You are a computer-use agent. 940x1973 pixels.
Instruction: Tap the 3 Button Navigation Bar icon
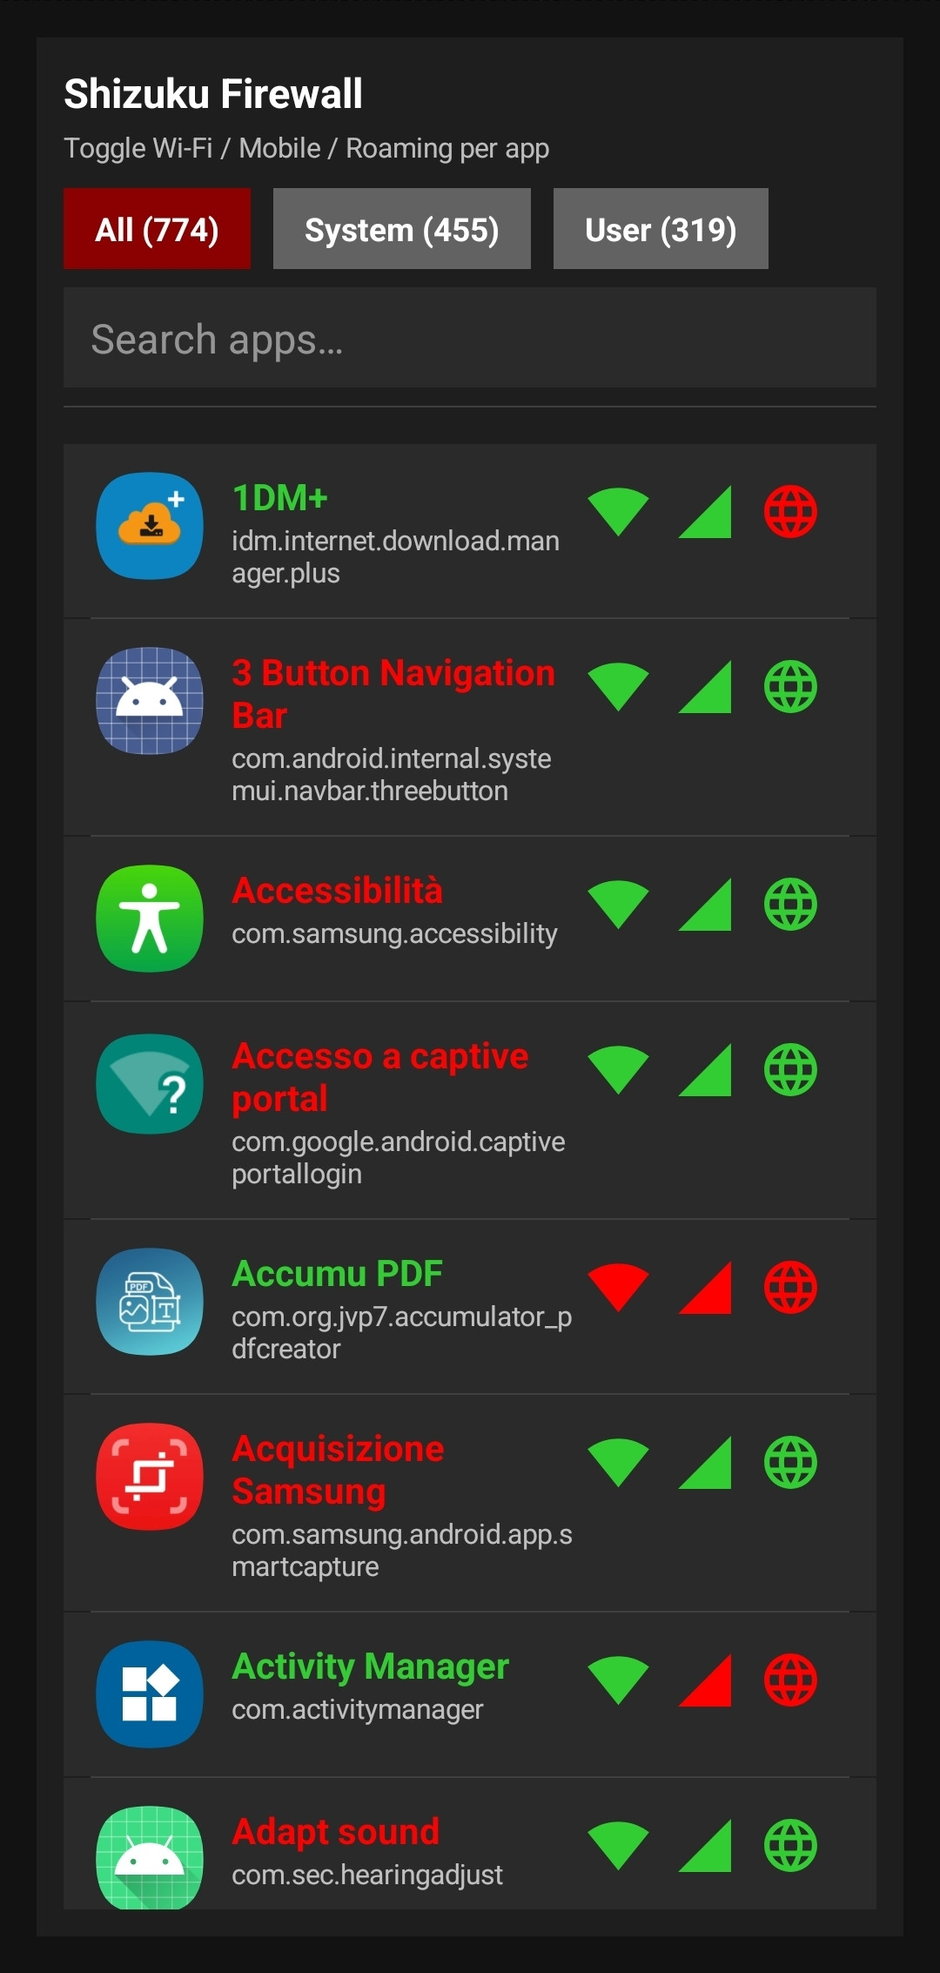tap(150, 700)
